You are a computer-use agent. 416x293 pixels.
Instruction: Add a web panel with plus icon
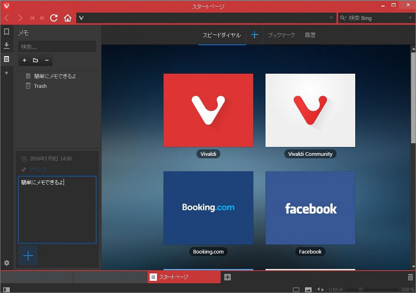point(7,73)
